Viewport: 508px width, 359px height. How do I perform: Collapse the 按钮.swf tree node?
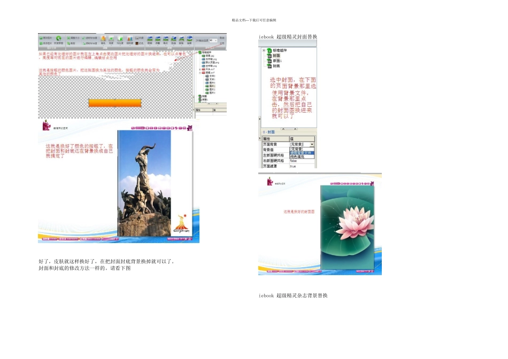[x=200, y=73]
